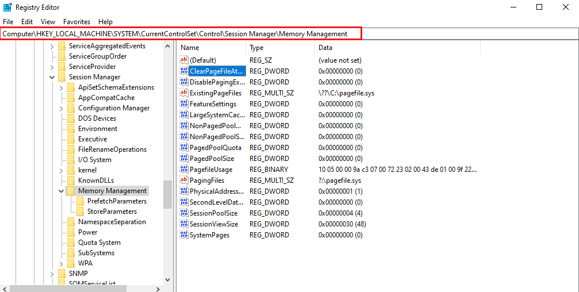Expand the ServiceProvider key
Image resolution: width=579 pixels, height=292 pixels.
click(x=52, y=67)
